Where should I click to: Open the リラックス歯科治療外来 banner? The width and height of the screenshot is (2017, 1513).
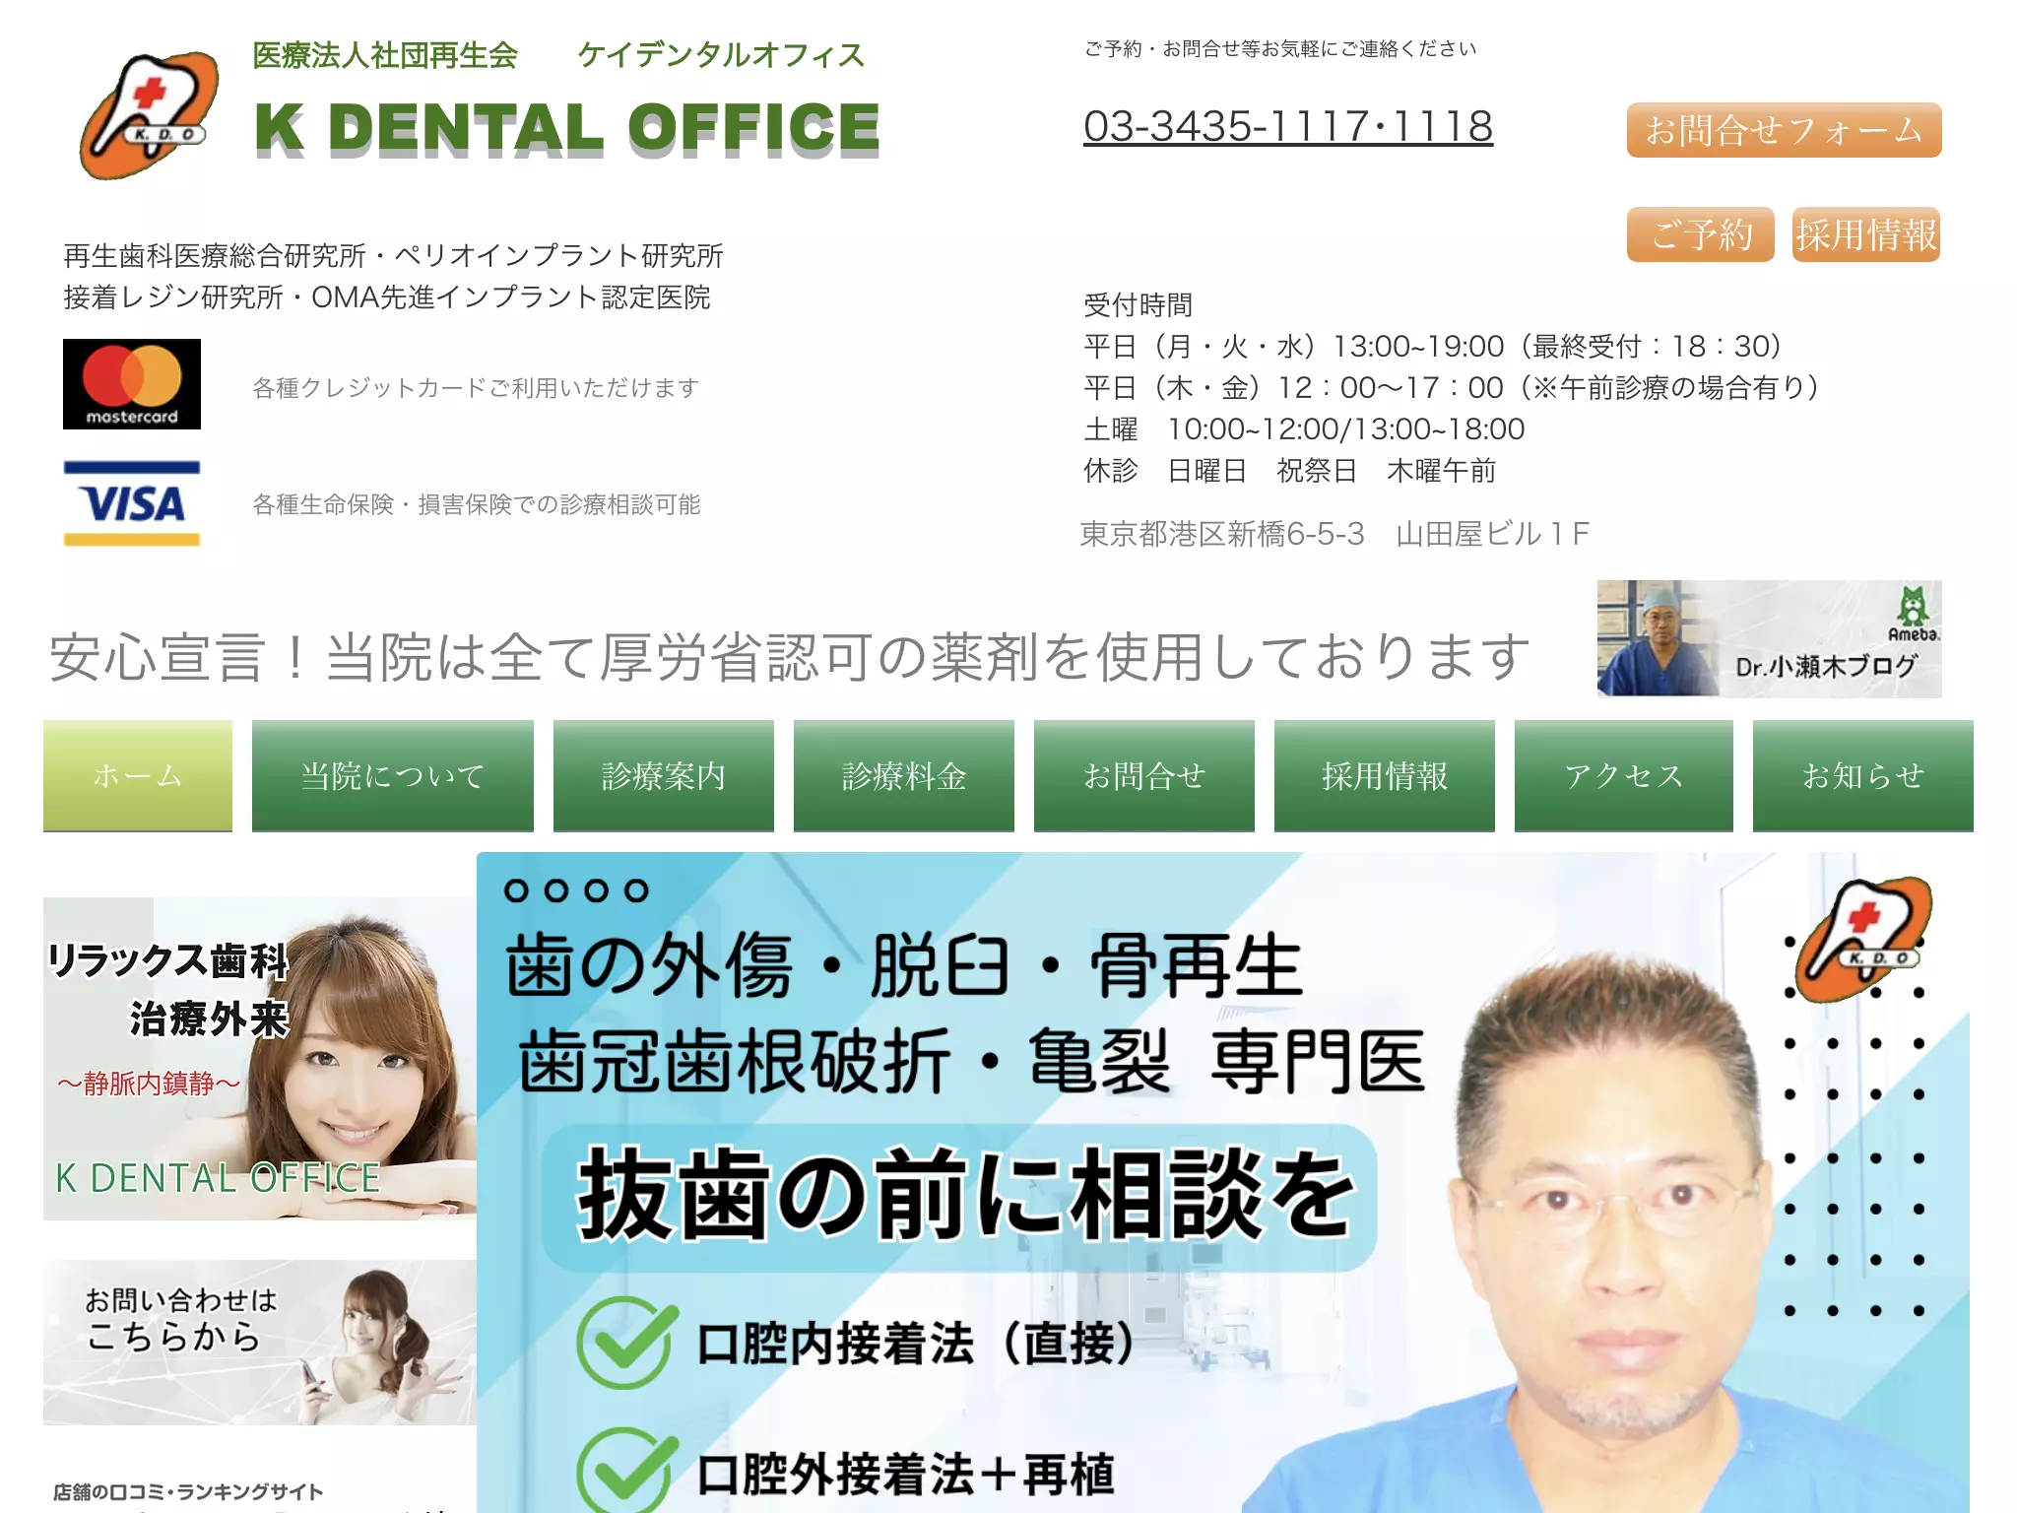260,1059
